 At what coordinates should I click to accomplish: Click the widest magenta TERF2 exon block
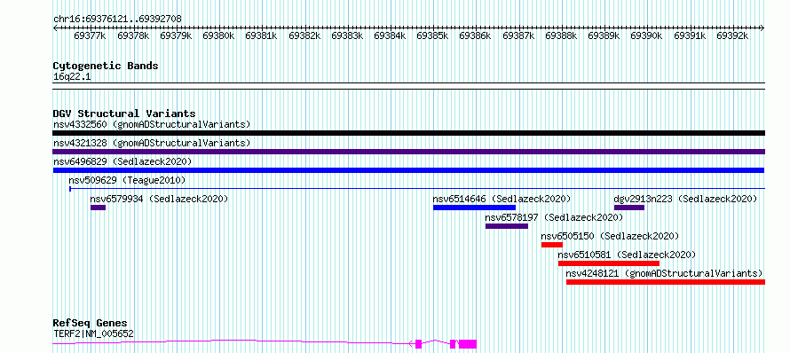(468, 344)
